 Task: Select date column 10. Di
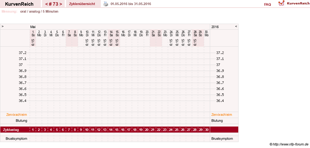(x=87, y=33)
